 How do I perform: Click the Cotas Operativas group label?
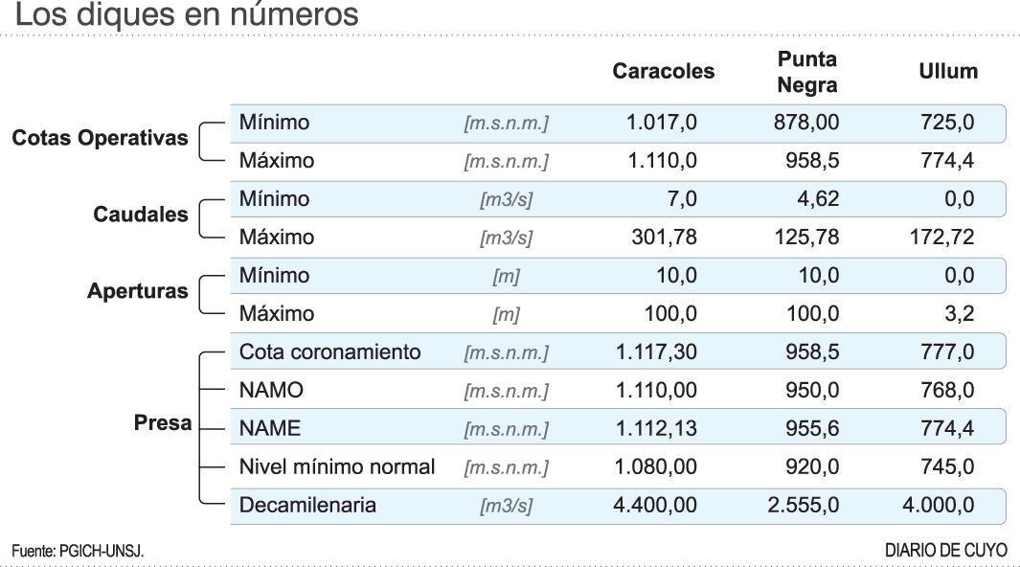click(x=100, y=138)
